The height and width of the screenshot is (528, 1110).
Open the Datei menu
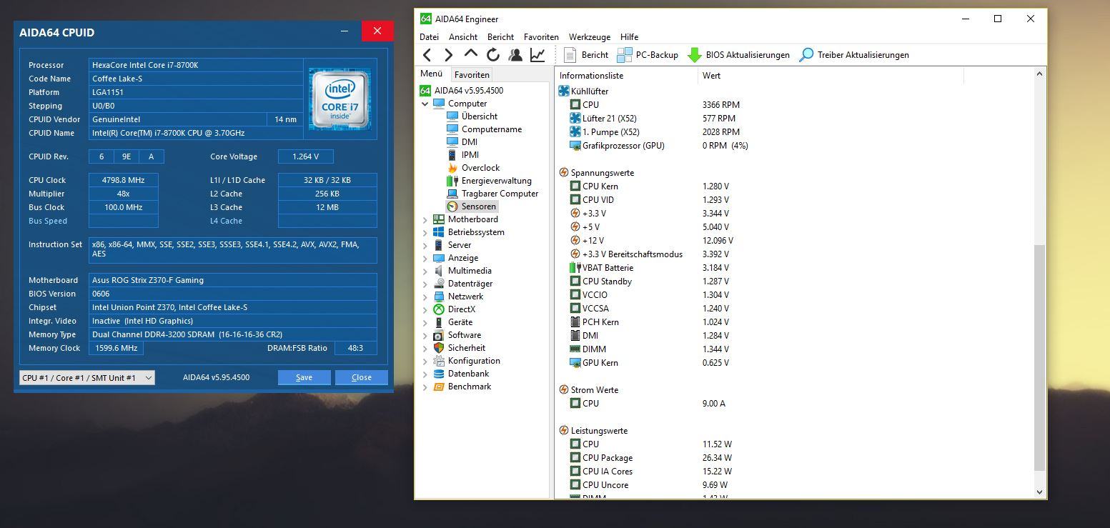click(429, 37)
